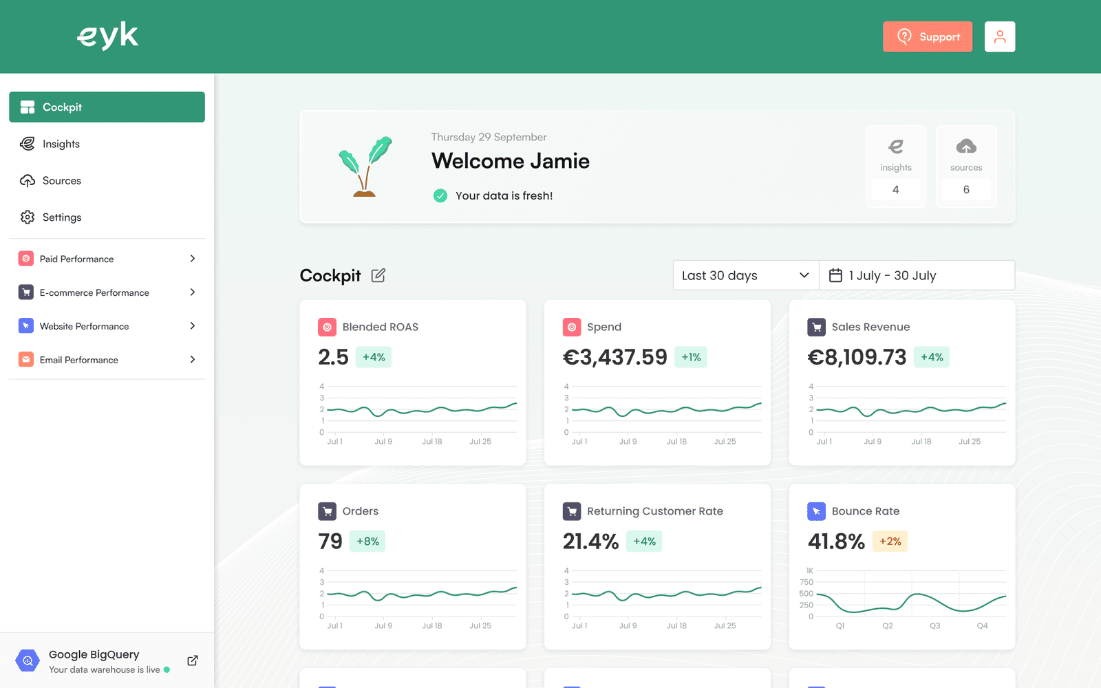Click the Support button

coord(928,36)
